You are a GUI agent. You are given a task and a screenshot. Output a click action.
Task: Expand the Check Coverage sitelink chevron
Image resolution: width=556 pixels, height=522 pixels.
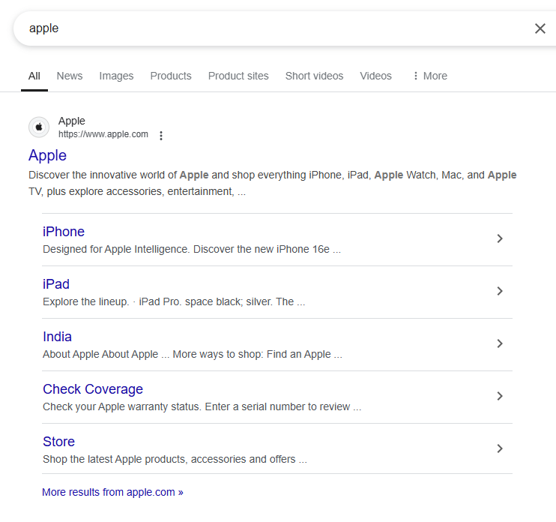500,396
